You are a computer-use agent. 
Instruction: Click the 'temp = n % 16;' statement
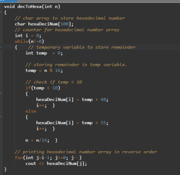44,71
